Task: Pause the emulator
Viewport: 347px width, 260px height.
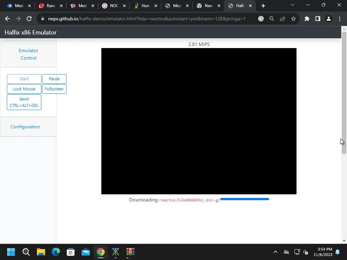Action: pos(54,79)
